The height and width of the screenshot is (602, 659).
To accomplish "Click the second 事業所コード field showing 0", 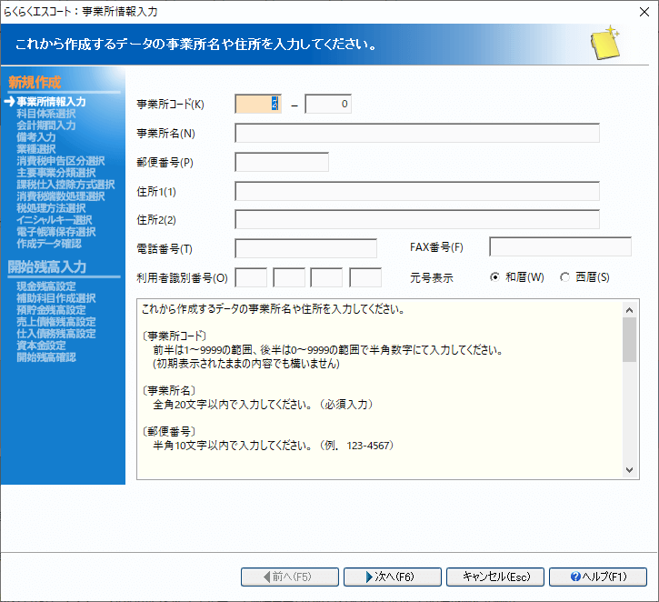I will point(327,104).
